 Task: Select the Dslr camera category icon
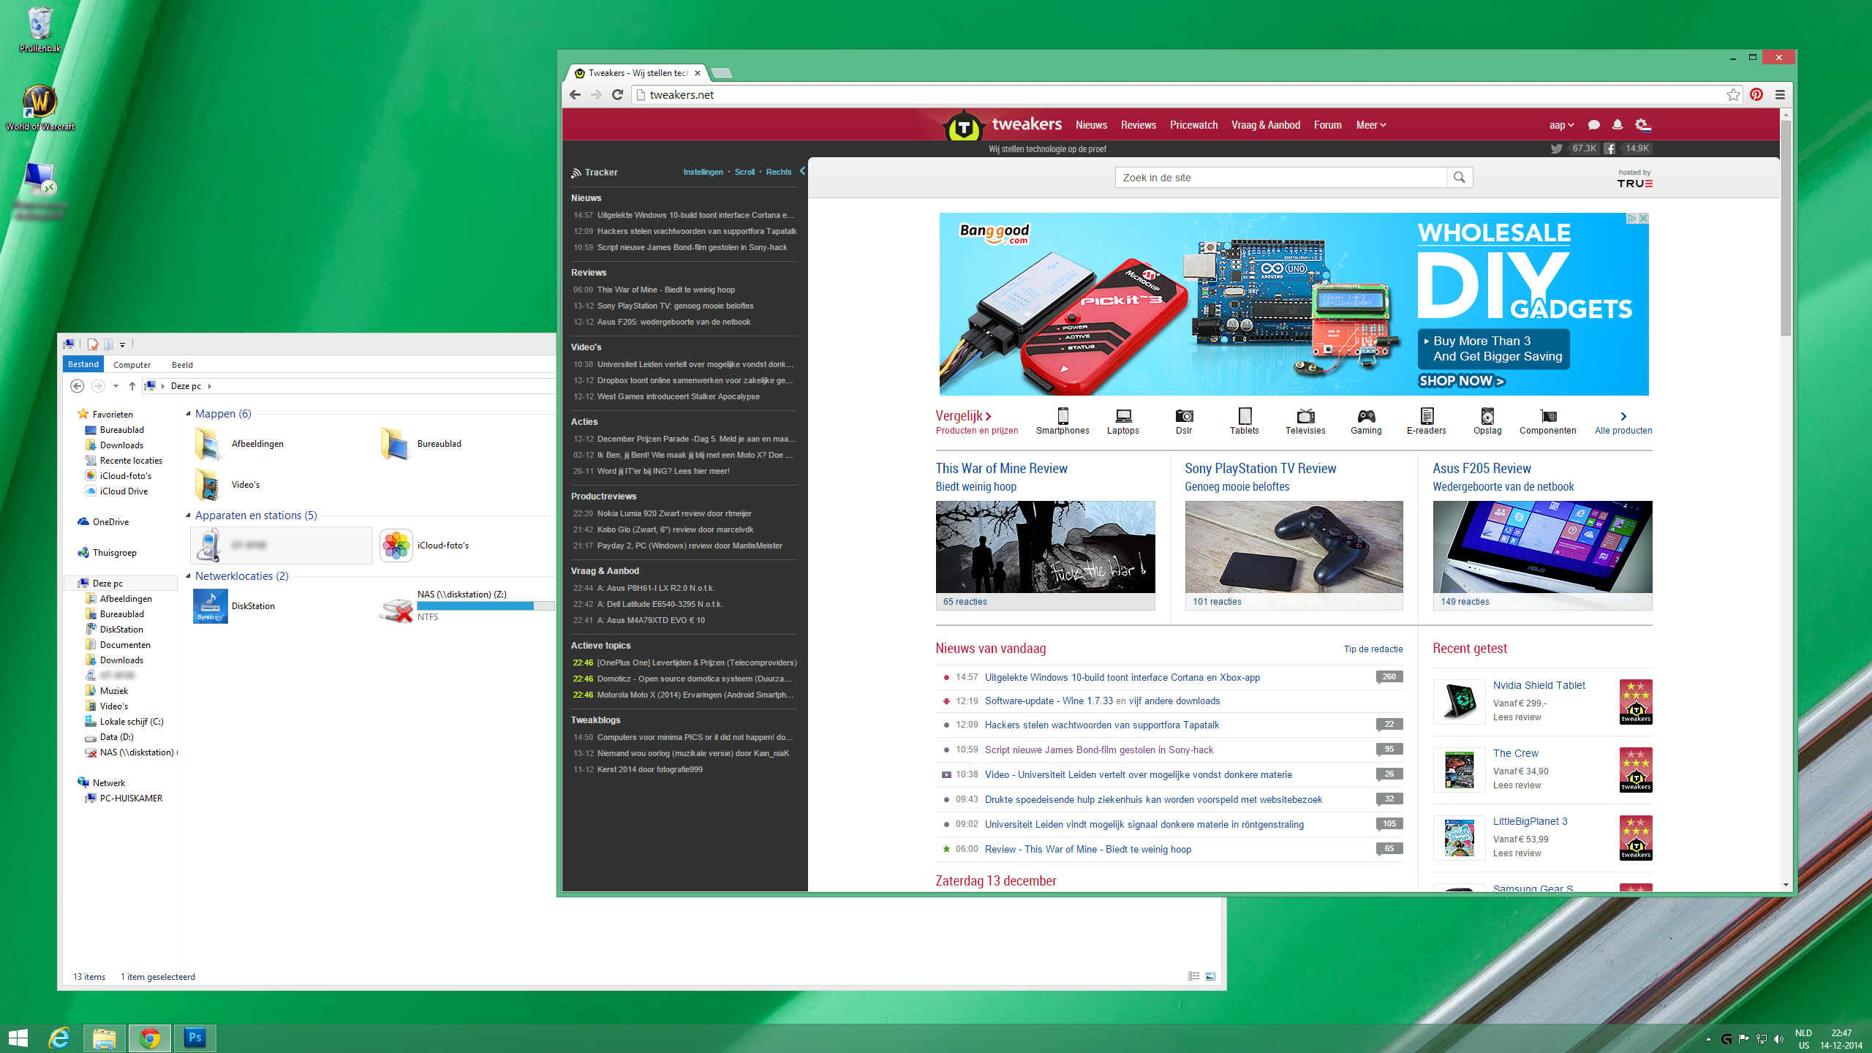tap(1184, 416)
